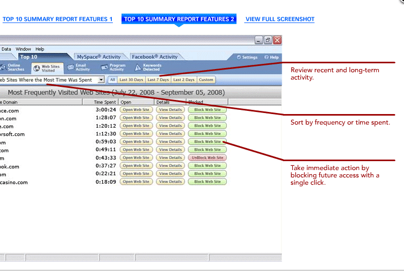The width and height of the screenshot is (404, 271).
Task: View Details for 0:43:33 row
Action: click(170, 157)
